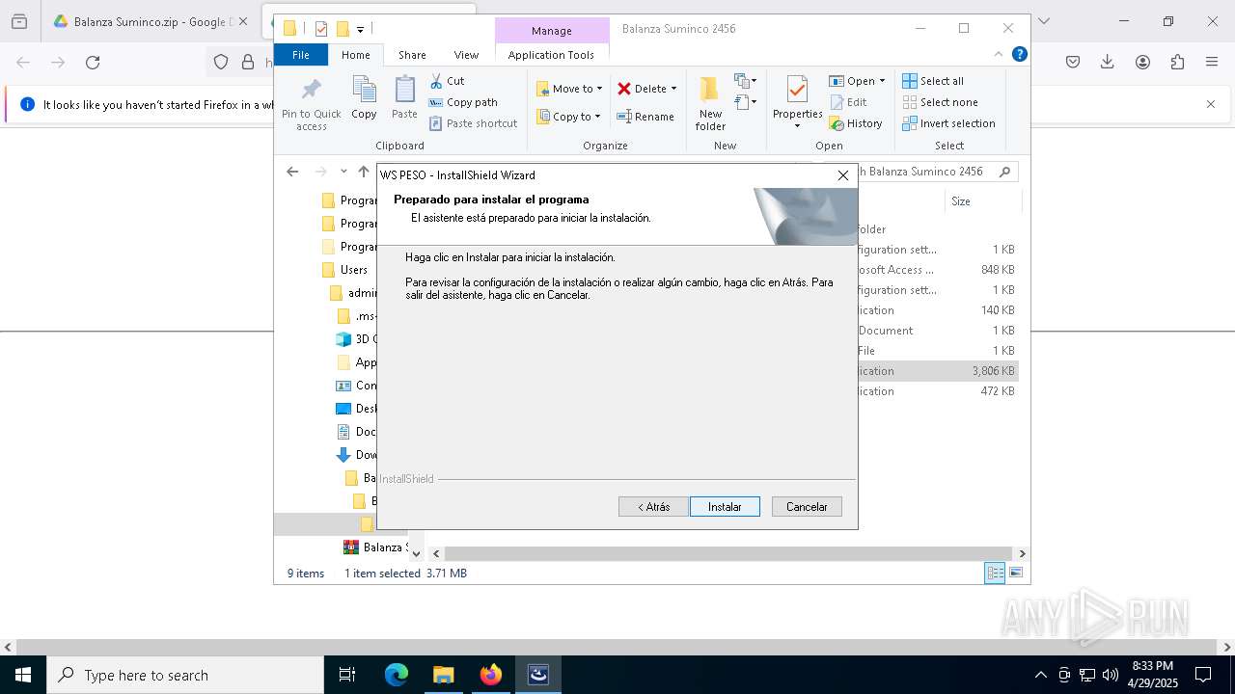Select the 3D Objects tree item

356,339
